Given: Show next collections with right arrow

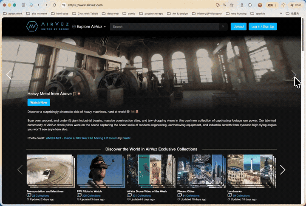Looking at the screenshot, I should (283, 169).
